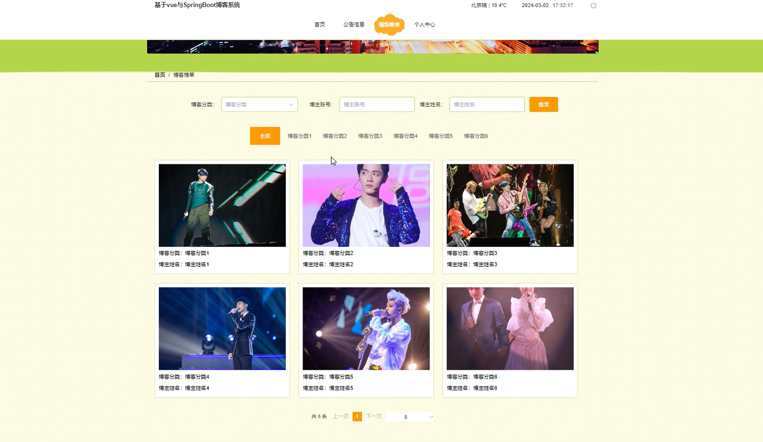763x442 pixels.
Task: Click the text 博主姓名：博主姓名4
Action: pos(184,388)
